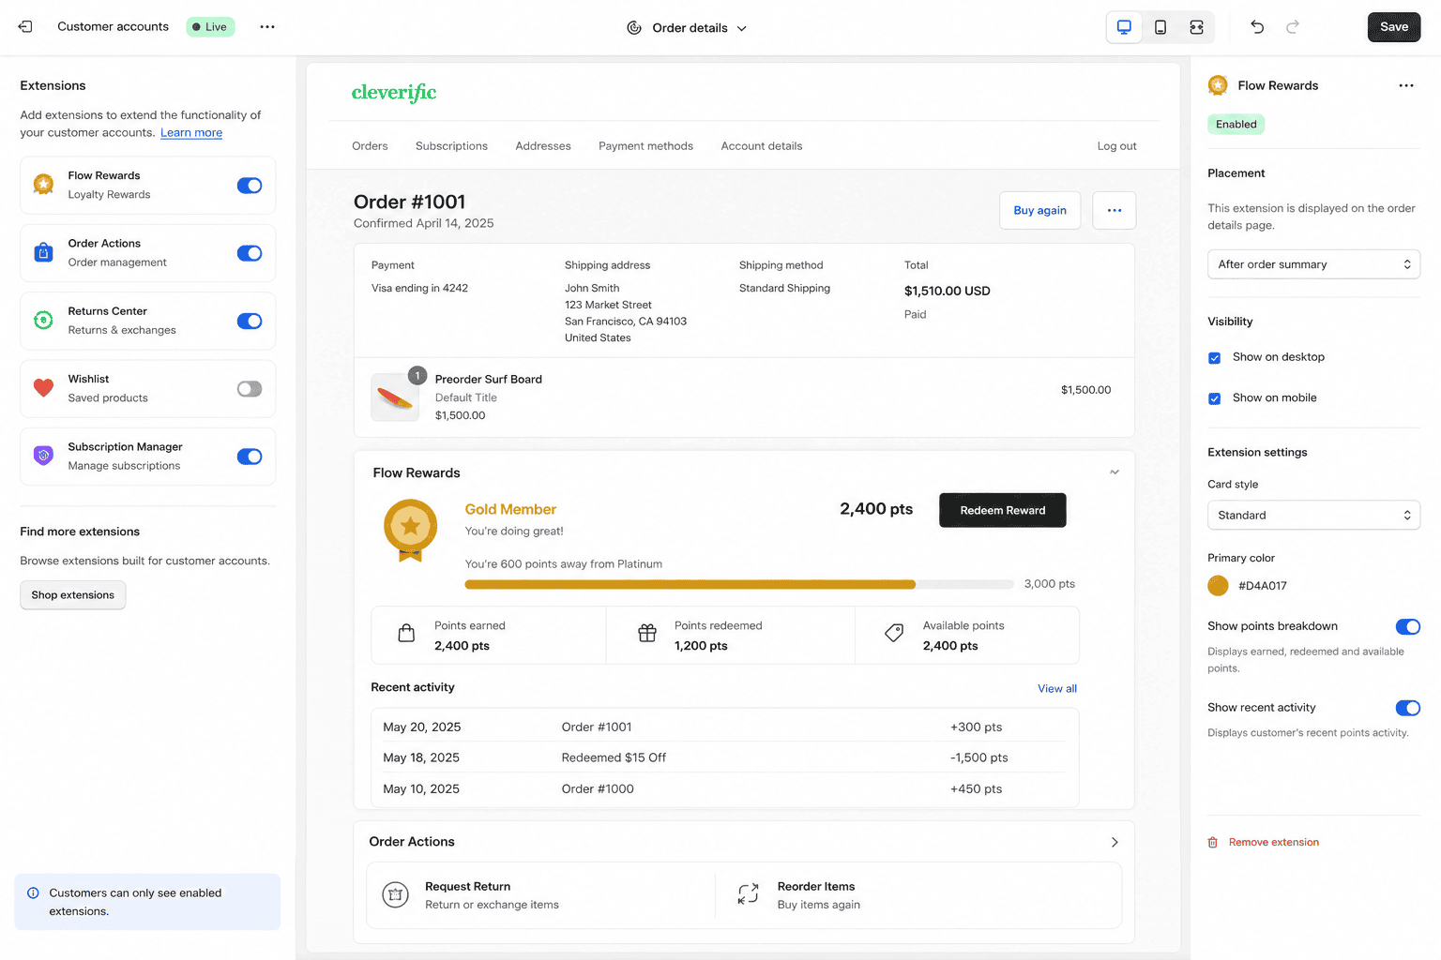The height and width of the screenshot is (960, 1441).
Task: Click the Reorder Items action card
Action: 918,895
